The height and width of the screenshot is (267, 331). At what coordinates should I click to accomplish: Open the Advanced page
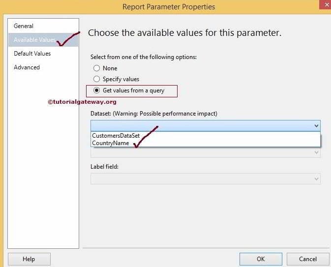(27, 67)
